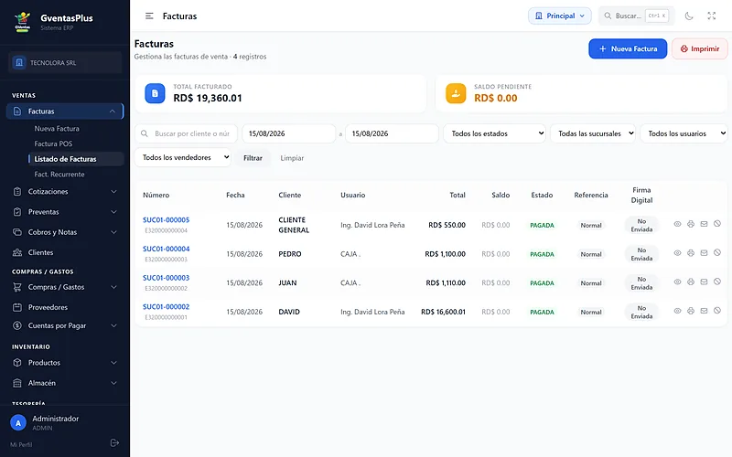This screenshot has width=732, height=457.
Task: Expand the Preventas sidebar menu
Action: pyautogui.click(x=65, y=212)
